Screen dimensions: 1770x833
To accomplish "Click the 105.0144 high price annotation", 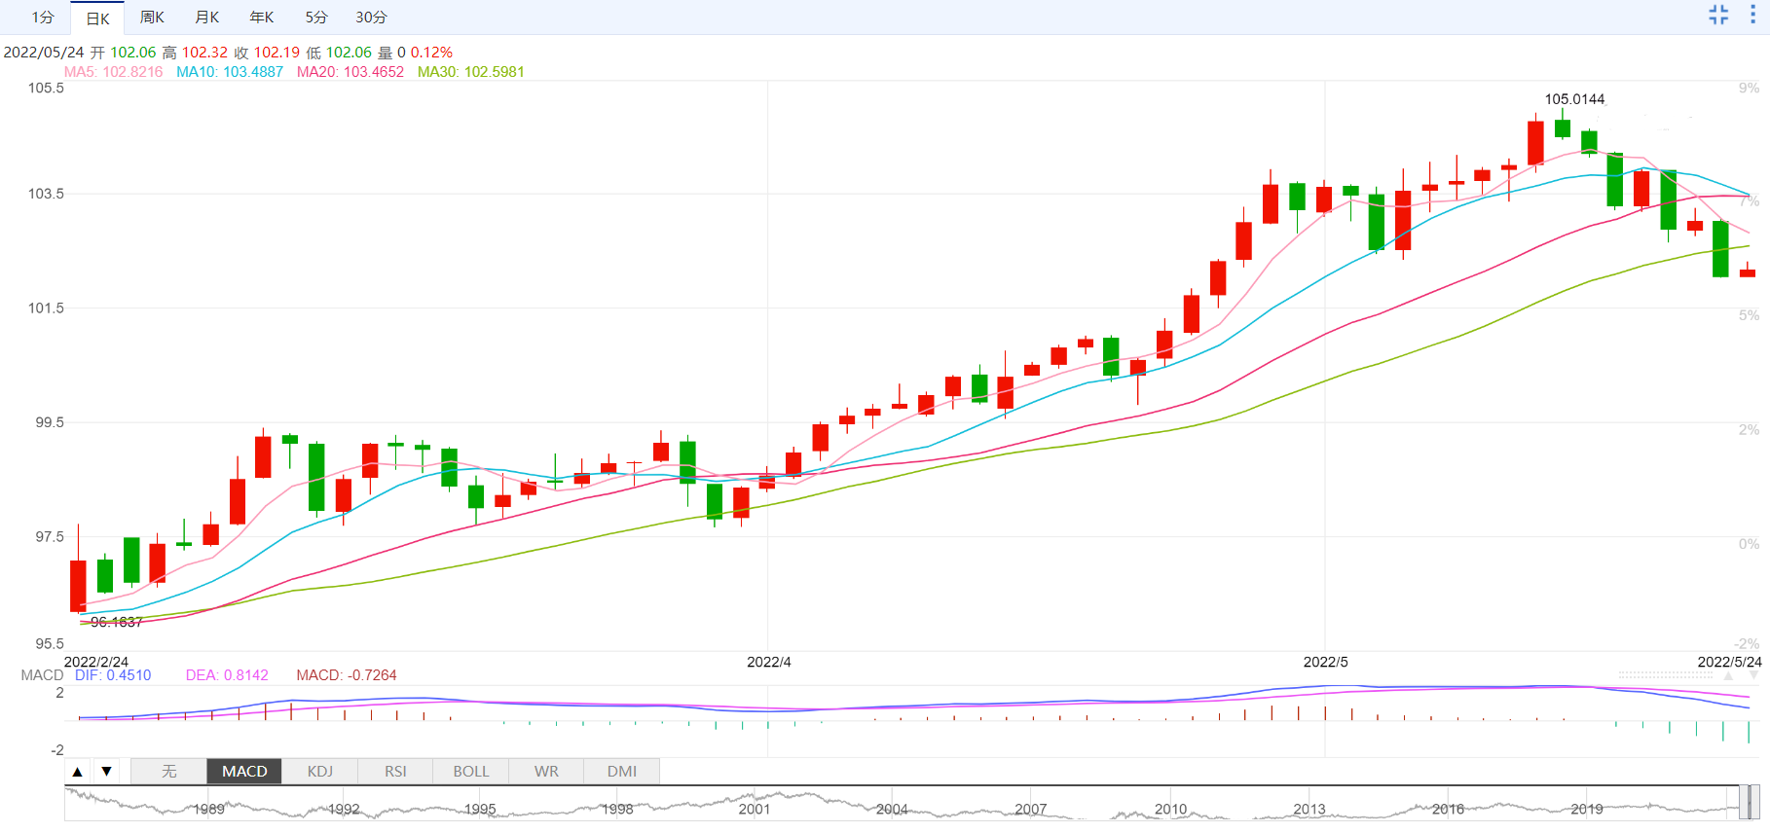I will pos(1574,99).
